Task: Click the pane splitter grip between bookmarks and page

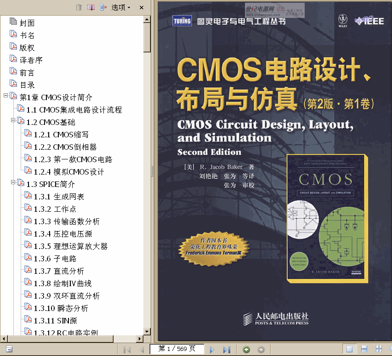Action: coord(152,171)
